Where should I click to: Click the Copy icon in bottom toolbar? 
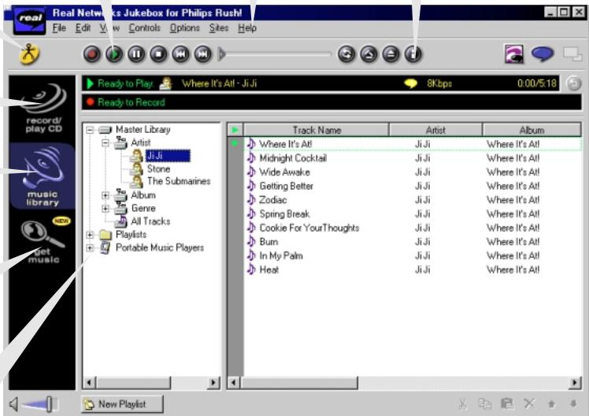[x=484, y=404]
